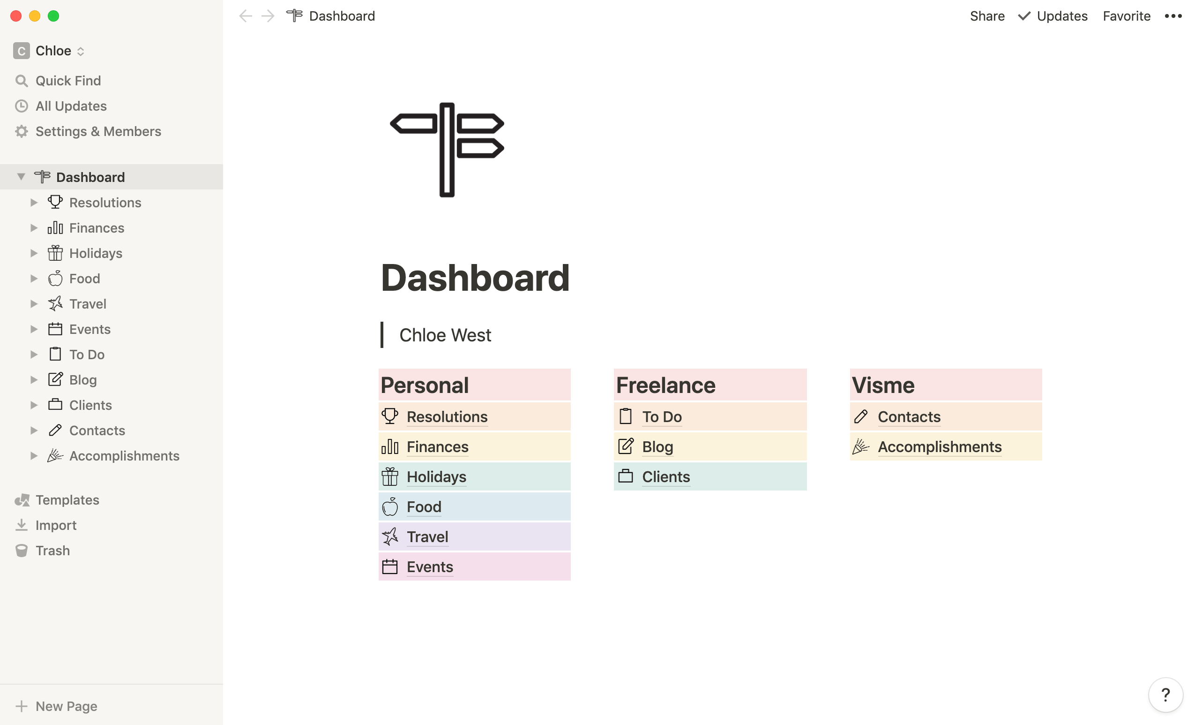The width and height of the screenshot is (1195, 725).
Task: Open the Travel link under Personal
Action: coord(427,536)
